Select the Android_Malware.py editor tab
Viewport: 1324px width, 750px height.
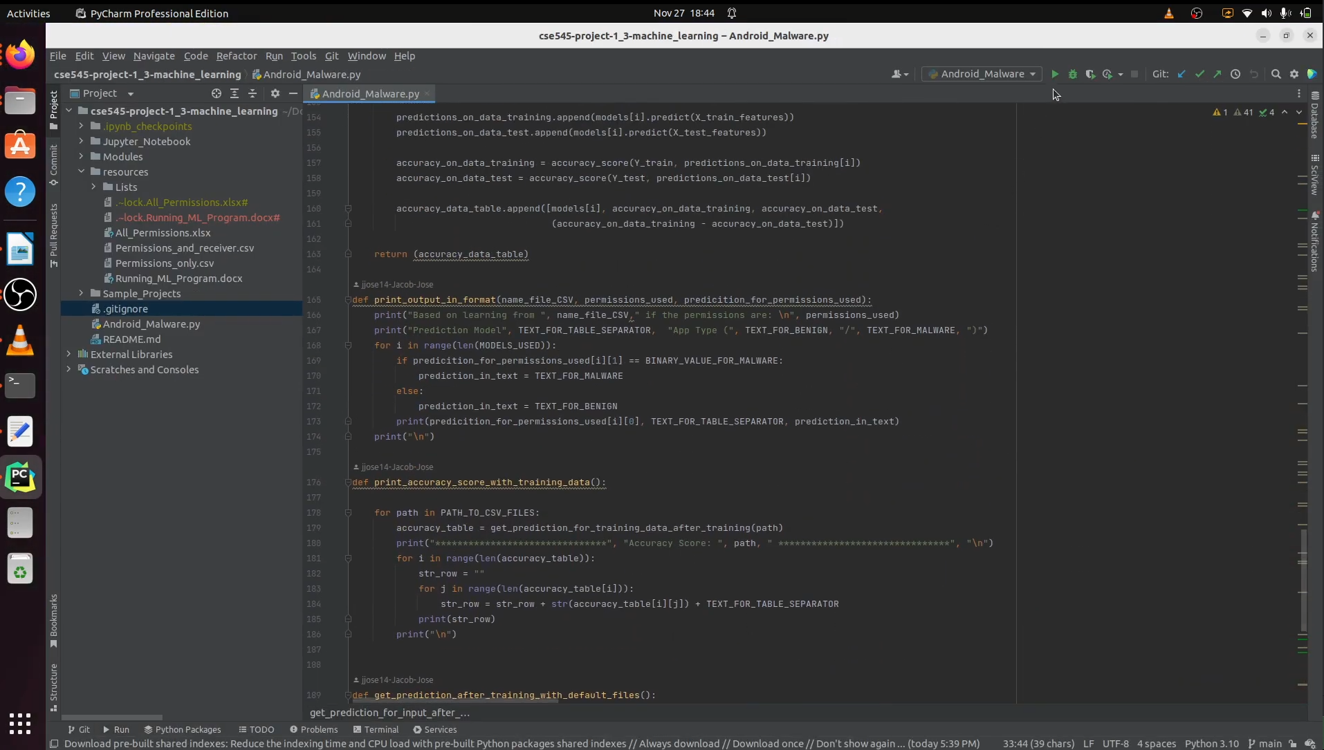click(370, 93)
